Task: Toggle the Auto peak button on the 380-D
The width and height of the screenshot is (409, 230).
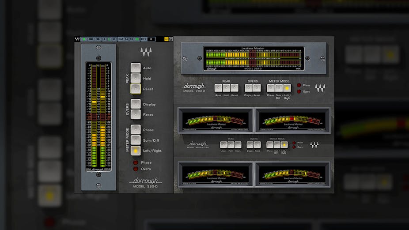Action: click(x=136, y=68)
